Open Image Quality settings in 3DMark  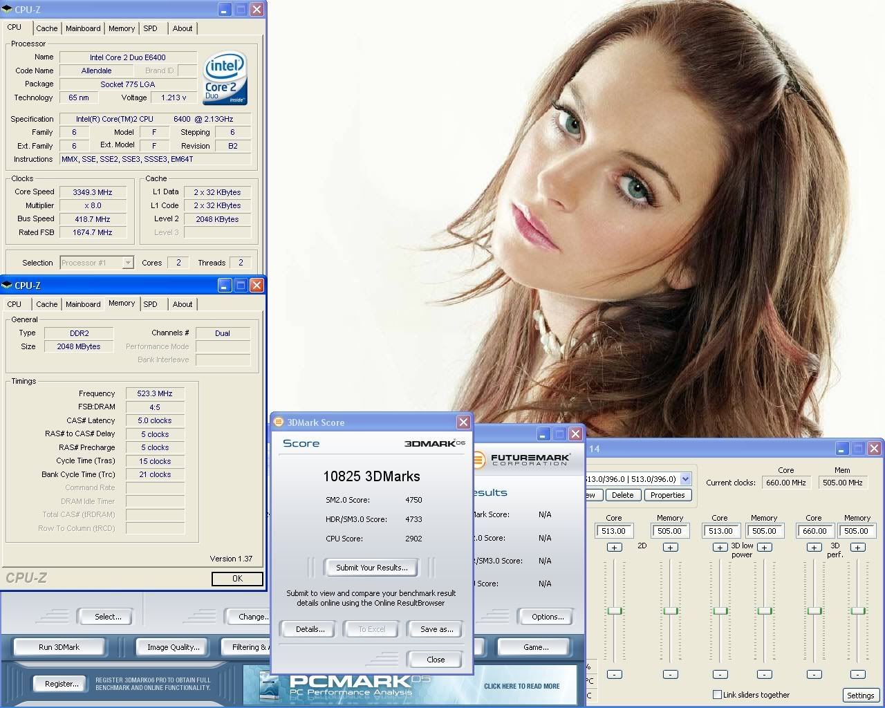[173, 647]
